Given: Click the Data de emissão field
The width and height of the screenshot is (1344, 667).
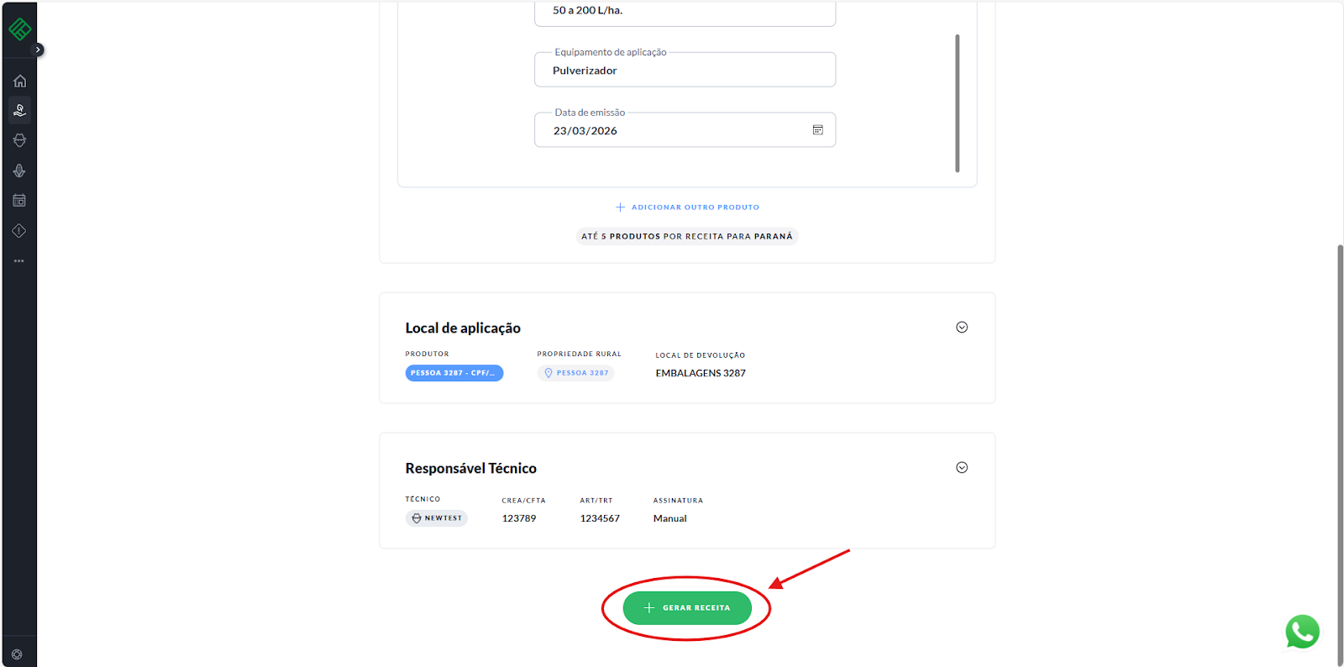Looking at the screenshot, I should pyautogui.click(x=672, y=131).
